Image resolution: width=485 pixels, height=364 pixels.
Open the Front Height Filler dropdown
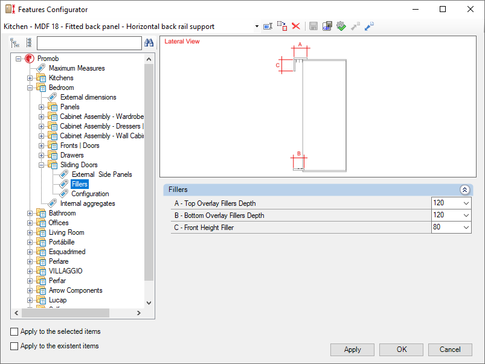pyautogui.click(x=466, y=228)
